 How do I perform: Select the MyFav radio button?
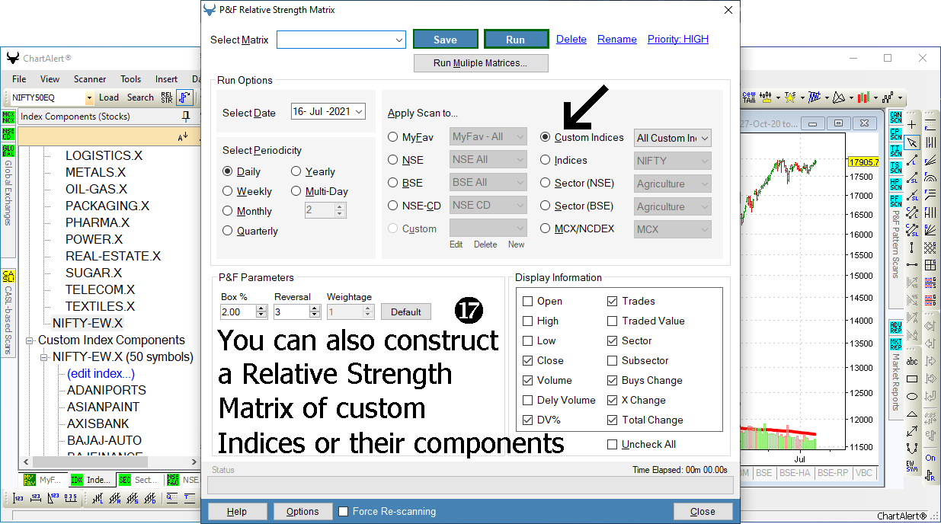tap(393, 137)
